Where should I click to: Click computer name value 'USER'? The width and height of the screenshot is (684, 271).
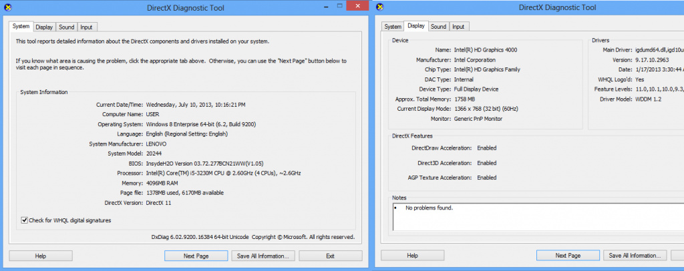(153, 115)
